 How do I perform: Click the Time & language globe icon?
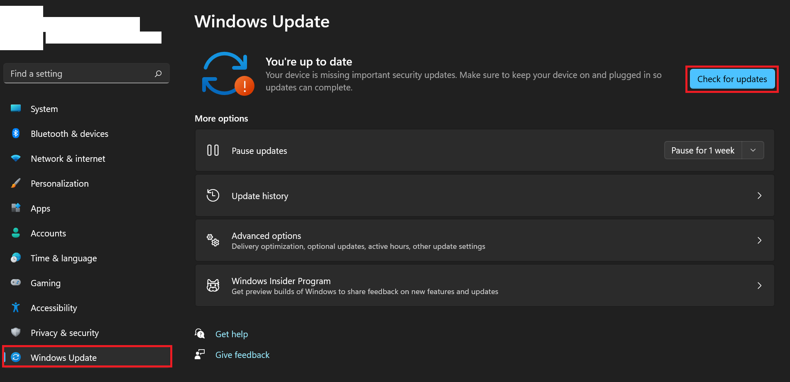tap(16, 258)
